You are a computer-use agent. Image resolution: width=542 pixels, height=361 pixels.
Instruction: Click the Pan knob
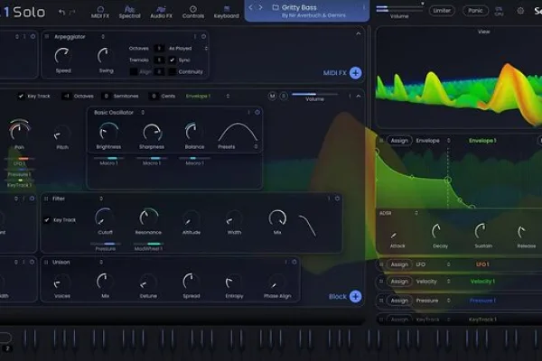pos(19,131)
